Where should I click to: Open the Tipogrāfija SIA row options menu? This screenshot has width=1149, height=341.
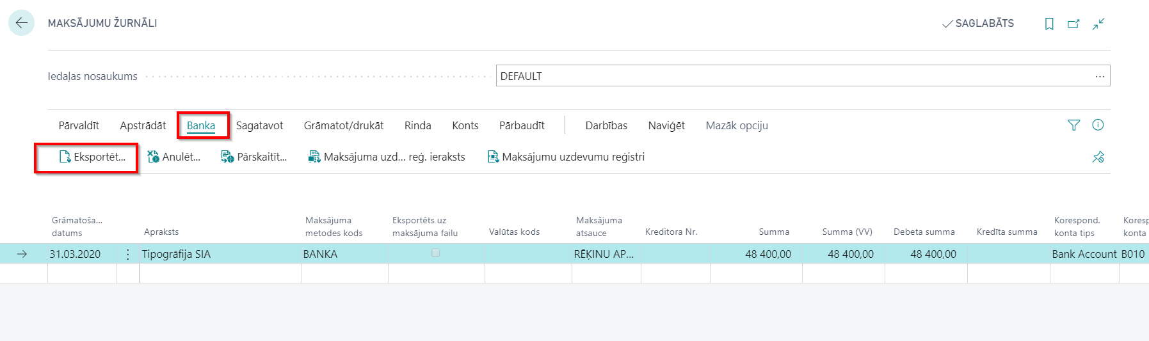pyautogui.click(x=128, y=254)
